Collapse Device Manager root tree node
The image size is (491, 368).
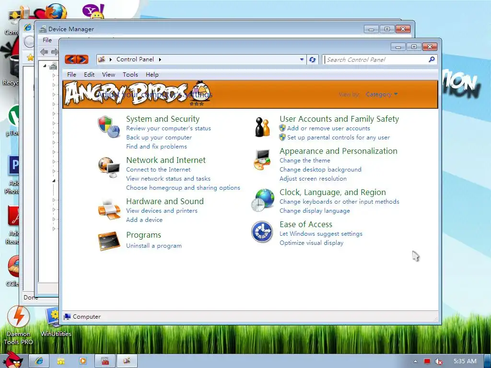[x=45, y=66]
